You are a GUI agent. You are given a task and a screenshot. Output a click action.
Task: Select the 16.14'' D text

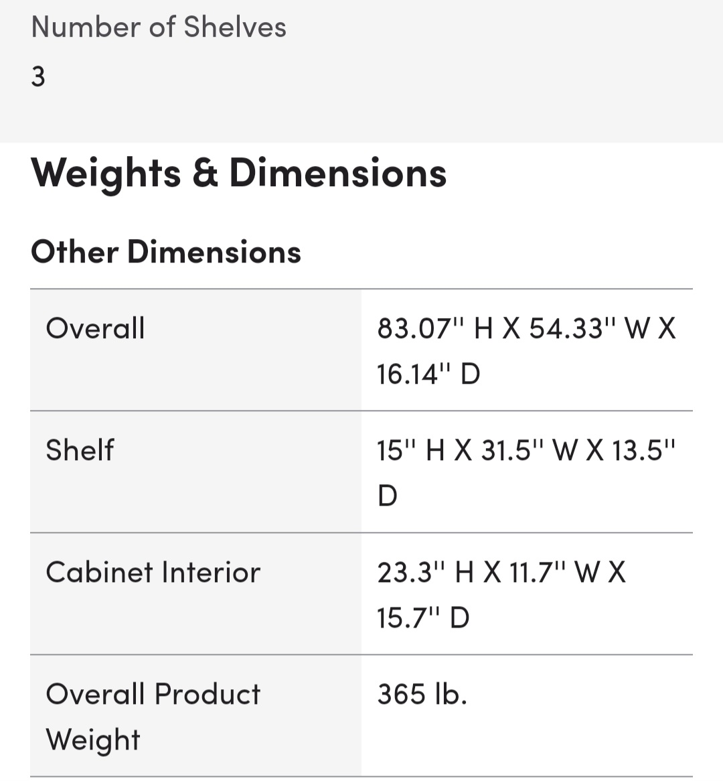pyautogui.click(x=428, y=374)
